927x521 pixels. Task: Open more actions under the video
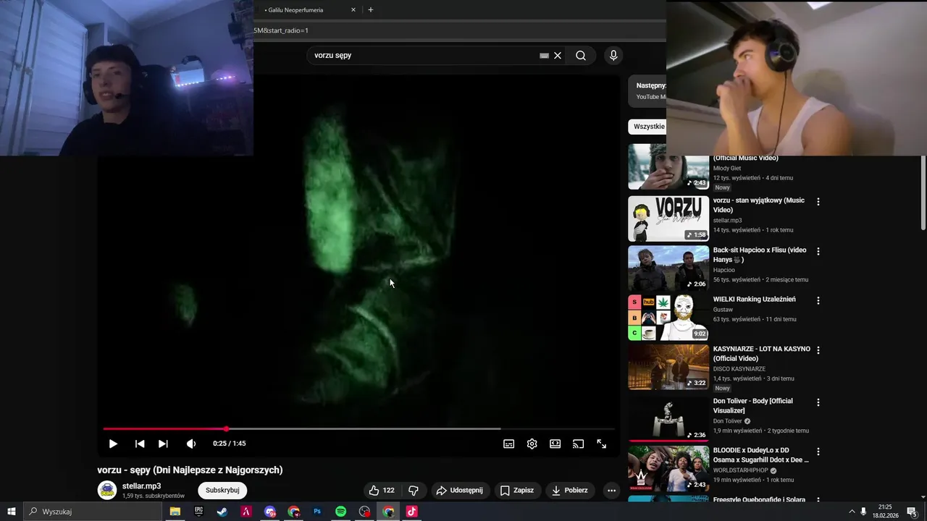pos(611,490)
